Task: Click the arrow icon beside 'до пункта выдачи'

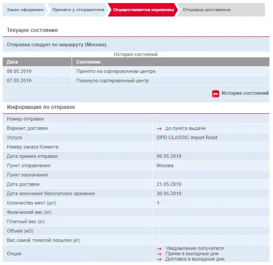Action: (x=159, y=128)
